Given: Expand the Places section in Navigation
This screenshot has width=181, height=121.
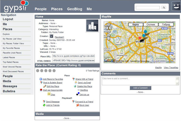Looking at the screenshot, I should 8,29.
